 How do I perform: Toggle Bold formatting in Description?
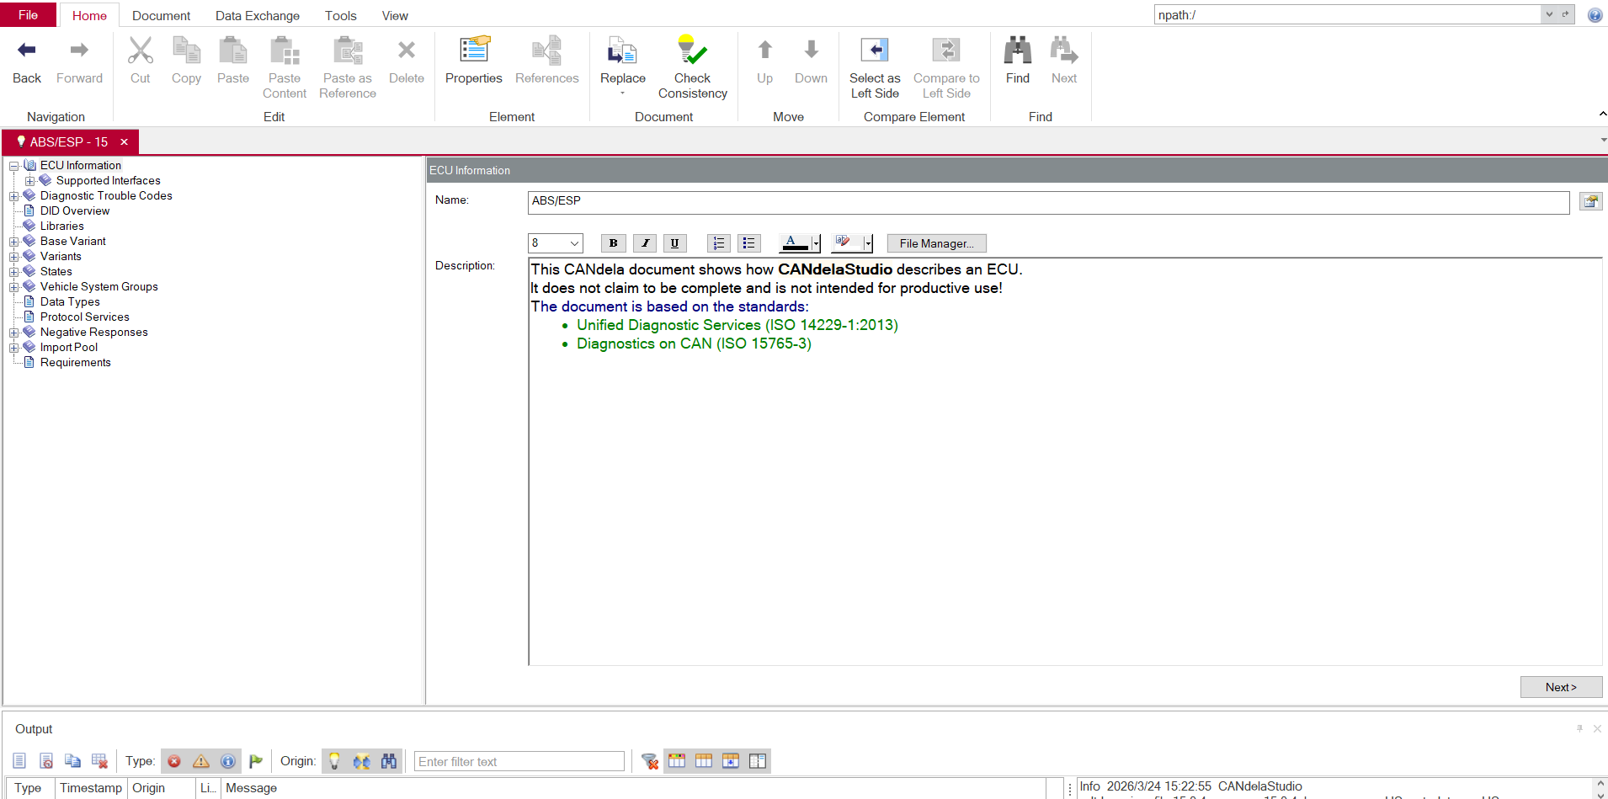(613, 243)
